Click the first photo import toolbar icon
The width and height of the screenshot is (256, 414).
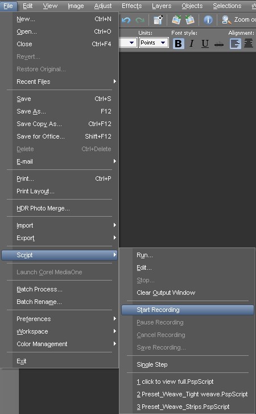click(x=176, y=20)
